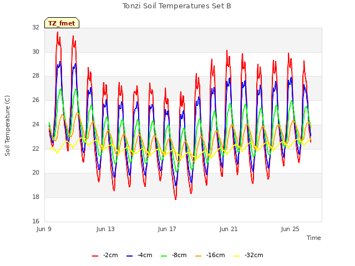Image resolution: width=355 pixels, height=266 pixels.
Task: Click the 32 y-axis tick value
Action: tap(35, 28)
